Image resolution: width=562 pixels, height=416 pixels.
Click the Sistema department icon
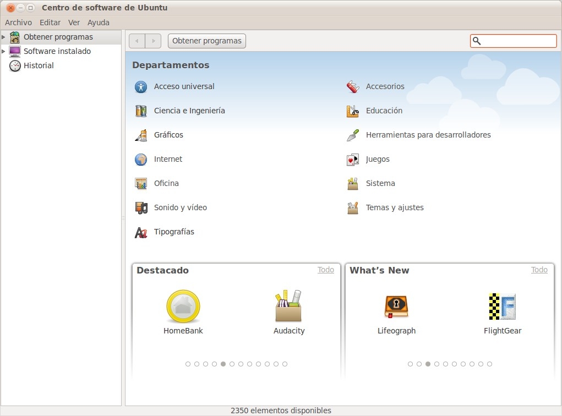click(x=353, y=183)
